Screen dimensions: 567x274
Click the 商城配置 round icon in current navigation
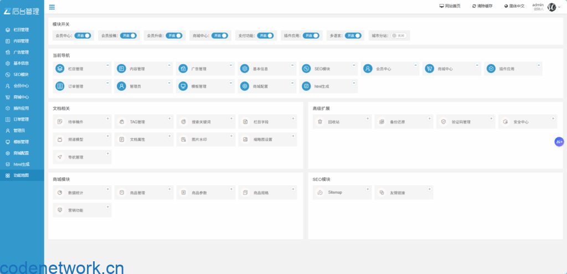coord(245,86)
